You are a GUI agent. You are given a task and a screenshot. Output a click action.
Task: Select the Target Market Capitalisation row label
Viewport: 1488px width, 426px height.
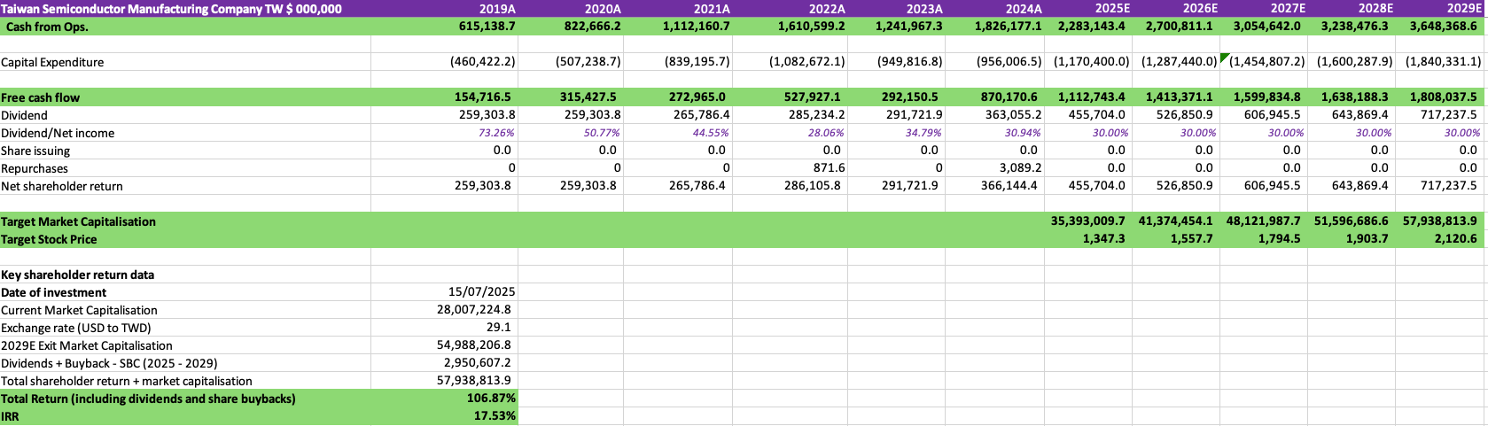pos(78,221)
